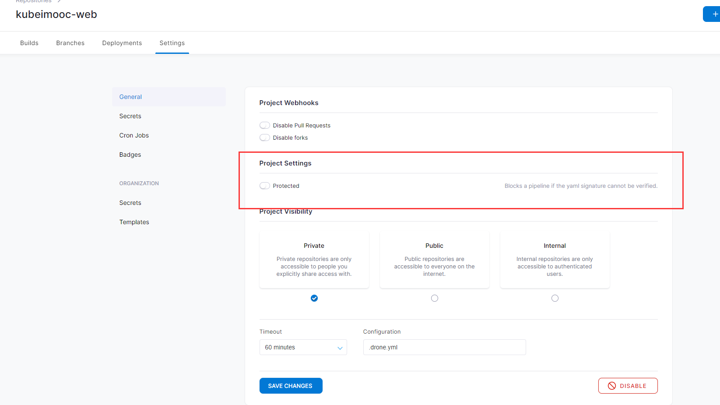720x405 pixels.
Task: Focus the Configuration file input field
Action: 444,347
